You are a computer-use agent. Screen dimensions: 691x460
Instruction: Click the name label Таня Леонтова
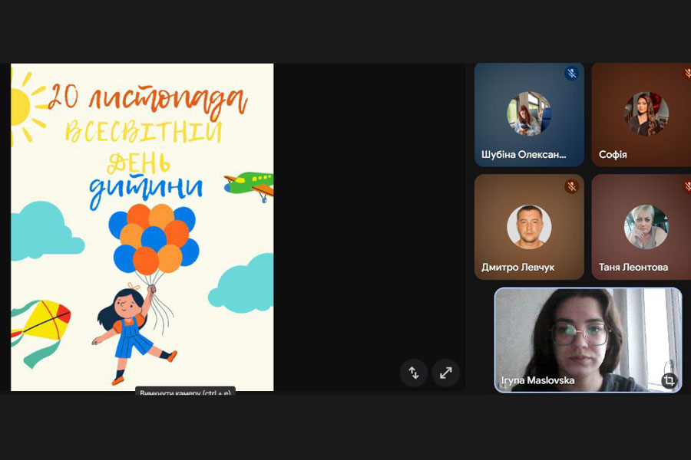pyautogui.click(x=633, y=268)
